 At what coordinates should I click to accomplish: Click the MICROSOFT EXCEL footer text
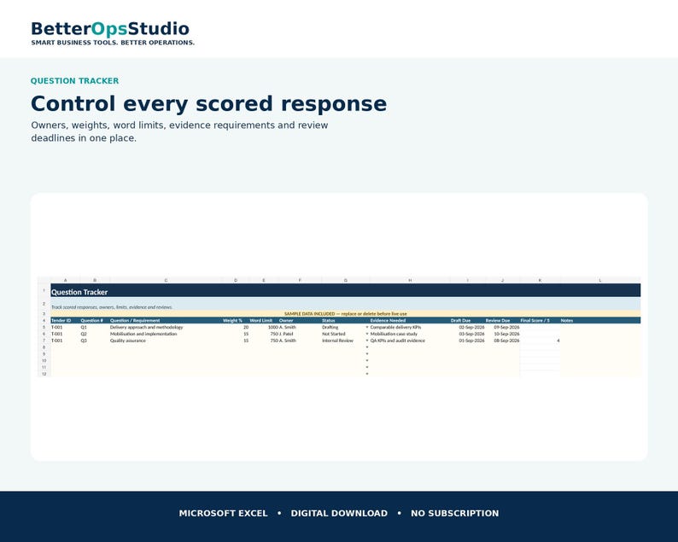click(x=223, y=513)
